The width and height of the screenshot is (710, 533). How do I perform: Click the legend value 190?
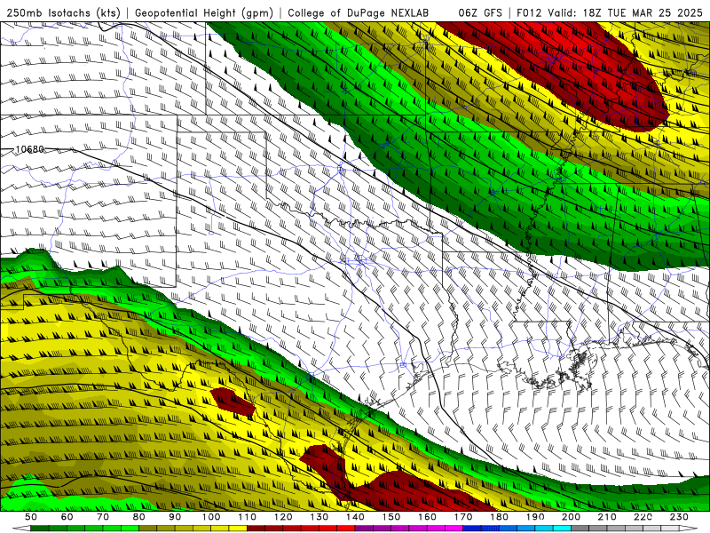click(535, 517)
